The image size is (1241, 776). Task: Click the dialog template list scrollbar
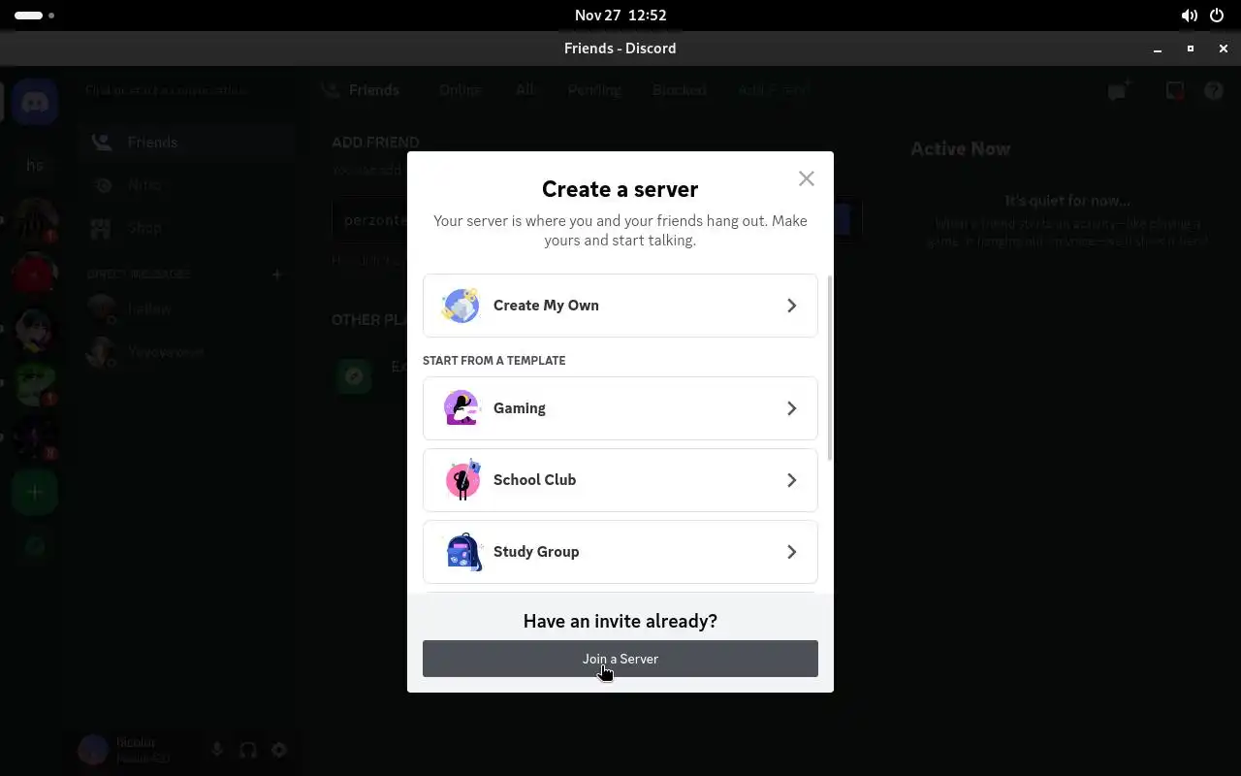[829, 369]
